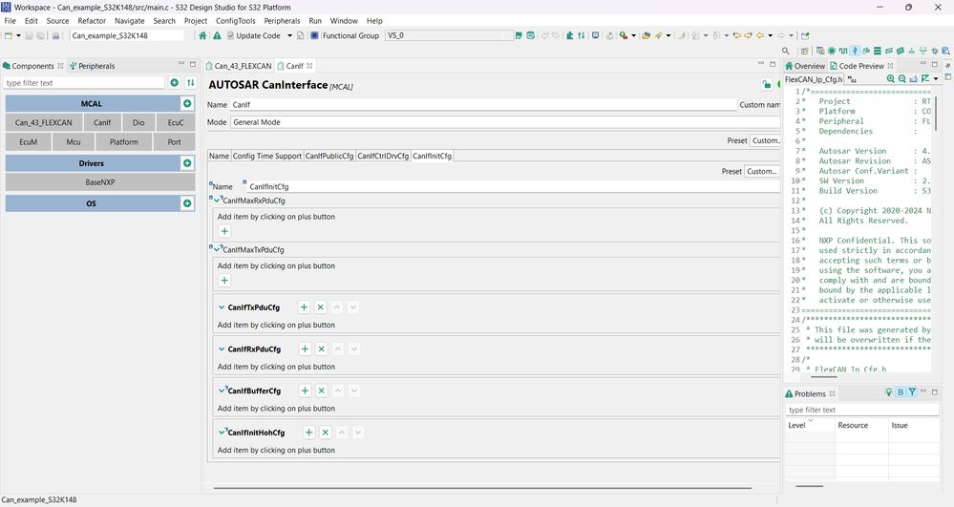Add component with OS plus icon

(187, 203)
